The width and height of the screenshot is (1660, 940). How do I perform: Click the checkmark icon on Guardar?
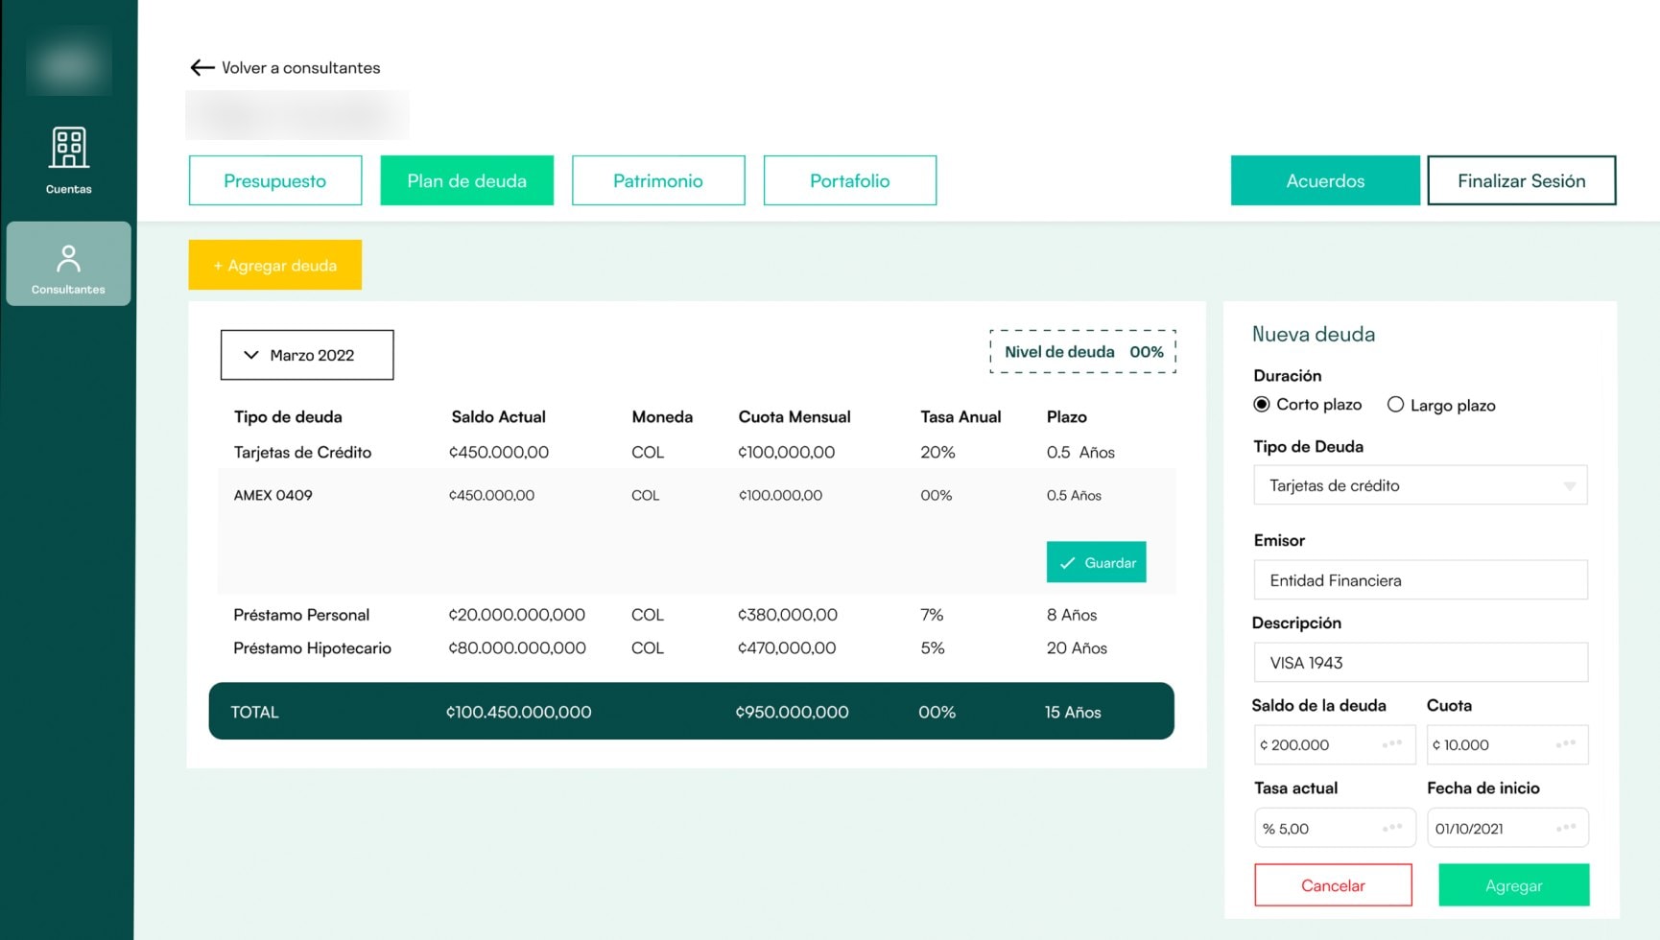1067,563
